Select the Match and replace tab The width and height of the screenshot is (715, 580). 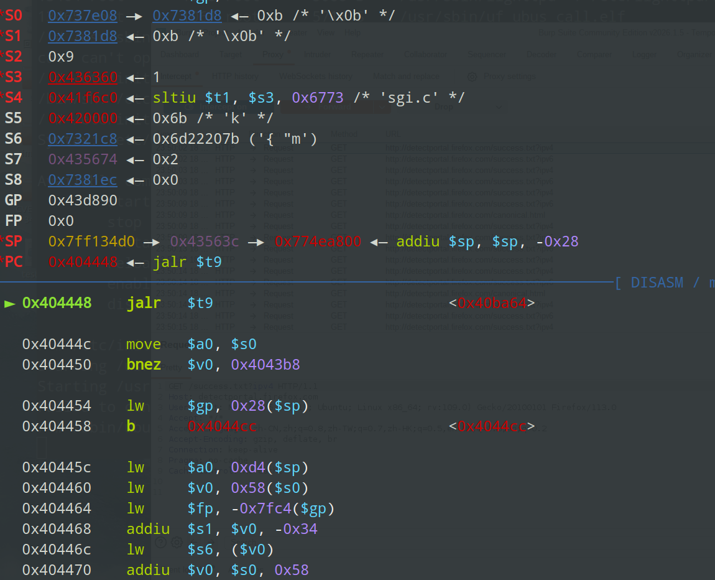tap(406, 77)
